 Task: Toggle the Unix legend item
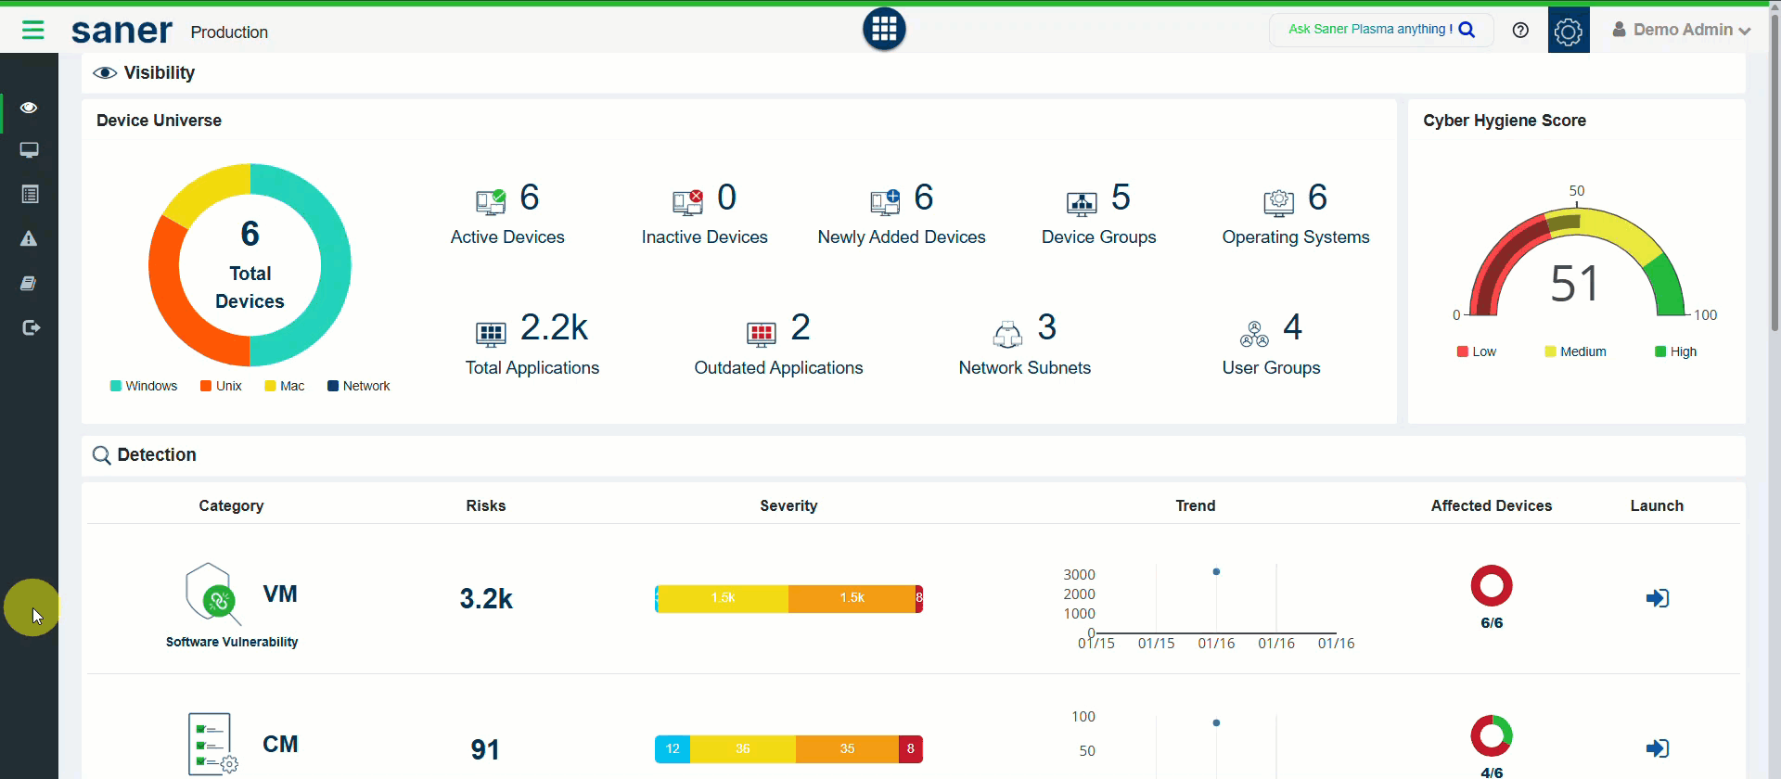221,386
